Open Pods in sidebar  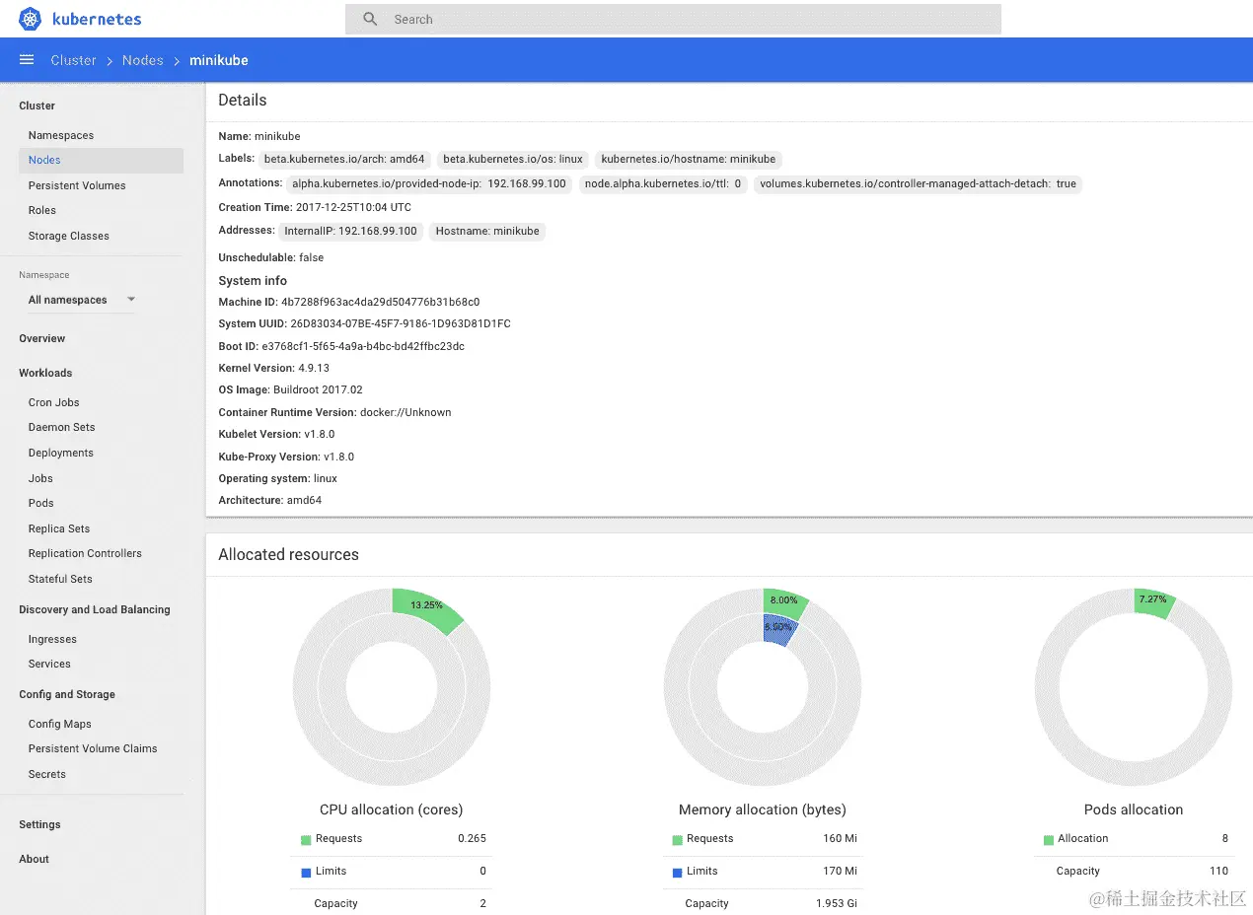(x=41, y=503)
